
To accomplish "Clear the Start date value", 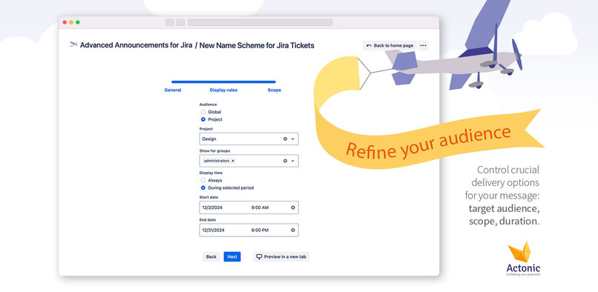I will pyautogui.click(x=293, y=208).
